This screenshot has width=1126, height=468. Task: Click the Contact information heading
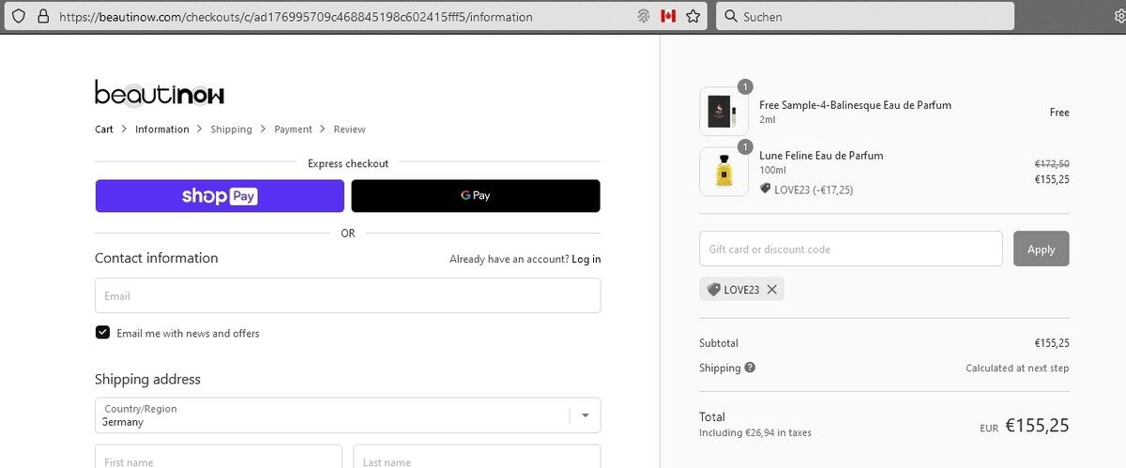point(156,258)
